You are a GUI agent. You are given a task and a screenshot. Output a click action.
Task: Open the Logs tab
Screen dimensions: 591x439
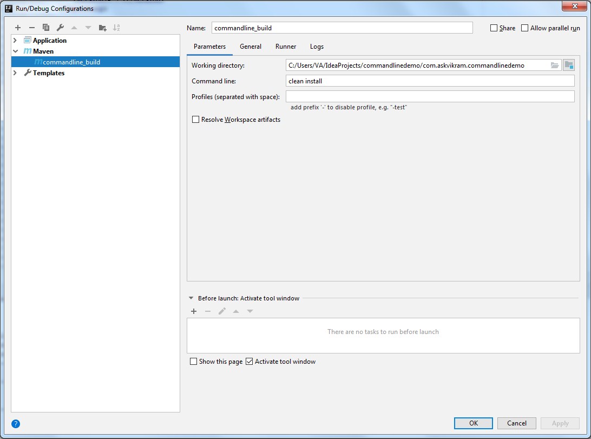pos(317,47)
